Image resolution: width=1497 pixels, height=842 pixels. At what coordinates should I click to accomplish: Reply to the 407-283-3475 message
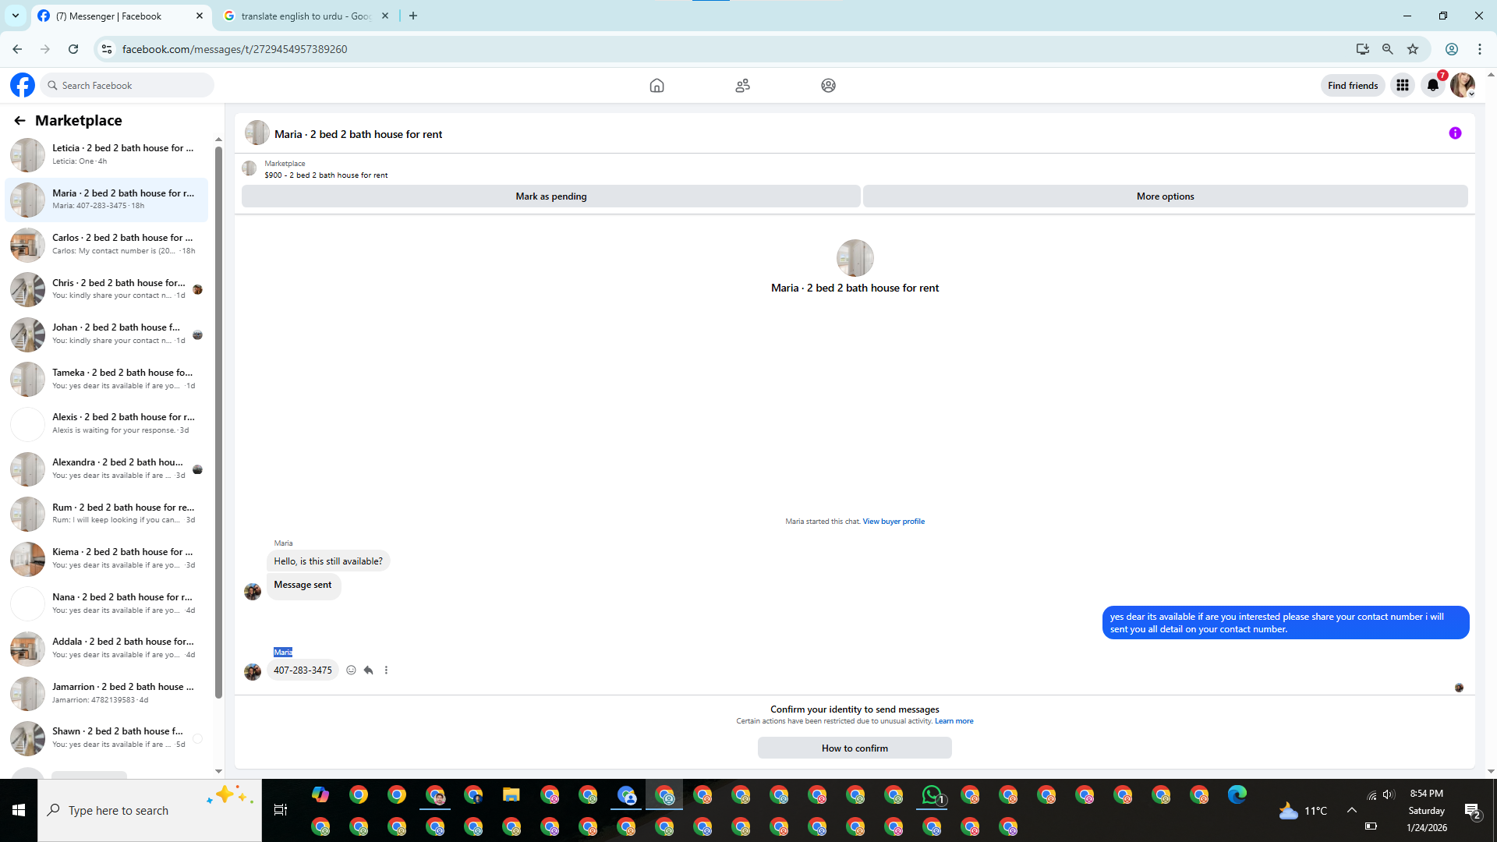click(369, 670)
